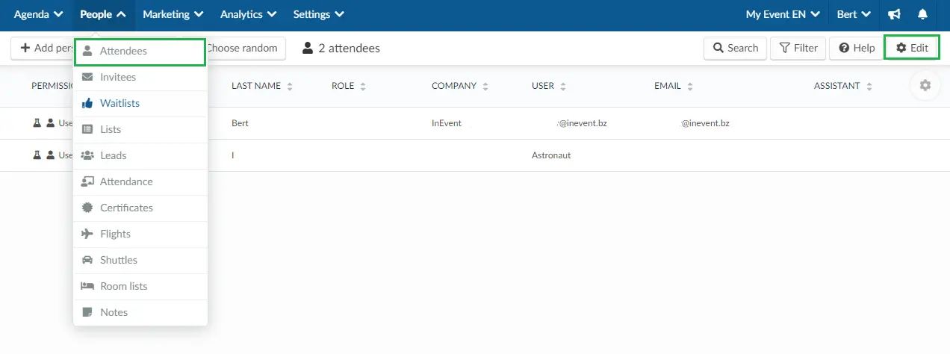This screenshot has height=354, width=950.
Task: Sort by Assistant column arrows
Action: click(869, 87)
